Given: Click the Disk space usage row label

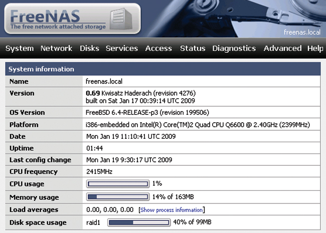Looking at the screenshot, I should [x=38, y=222].
